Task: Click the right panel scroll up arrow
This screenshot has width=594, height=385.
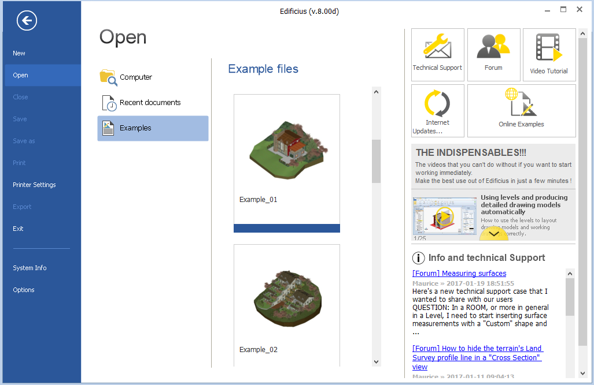Action: [582, 33]
